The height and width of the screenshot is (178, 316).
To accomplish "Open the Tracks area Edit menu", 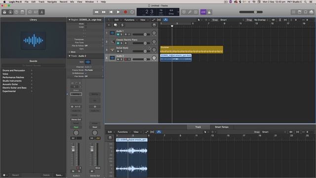I will pyautogui.click(x=117, y=20).
